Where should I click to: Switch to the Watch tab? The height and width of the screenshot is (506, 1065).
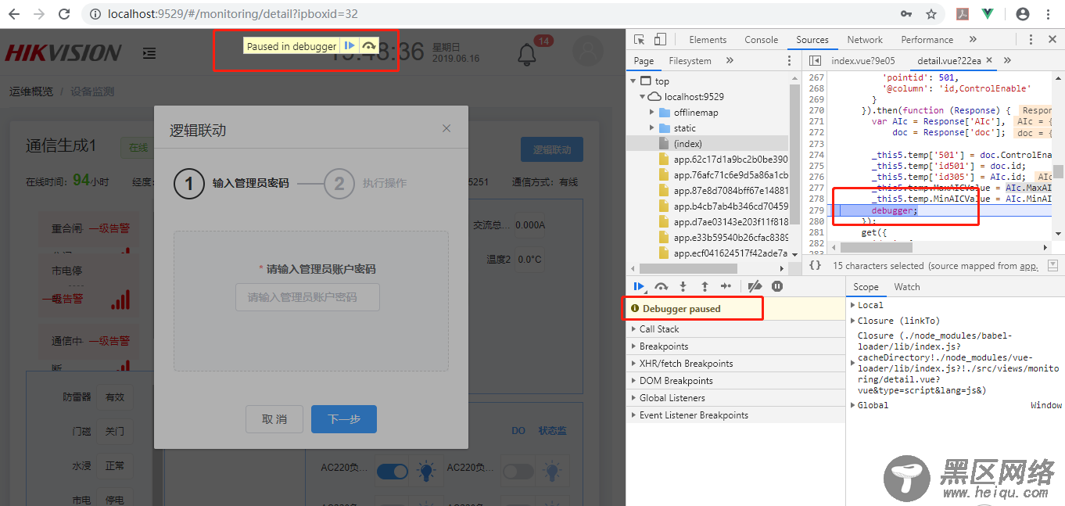coord(907,287)
